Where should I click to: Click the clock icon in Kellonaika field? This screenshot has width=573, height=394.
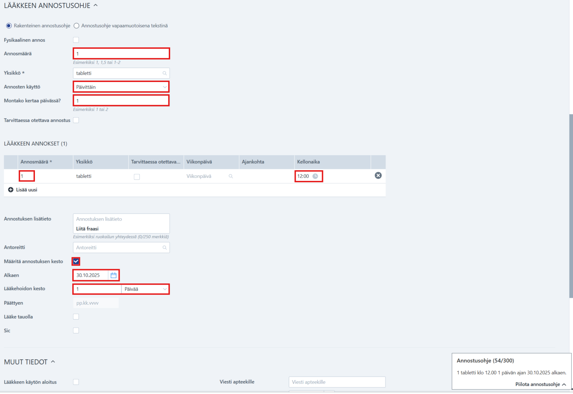click(315, 176)
